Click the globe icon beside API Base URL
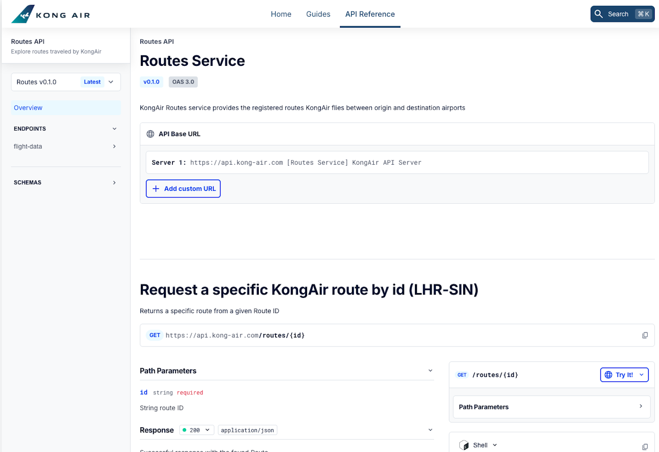The image size is (659, 452). click(150, 134)
